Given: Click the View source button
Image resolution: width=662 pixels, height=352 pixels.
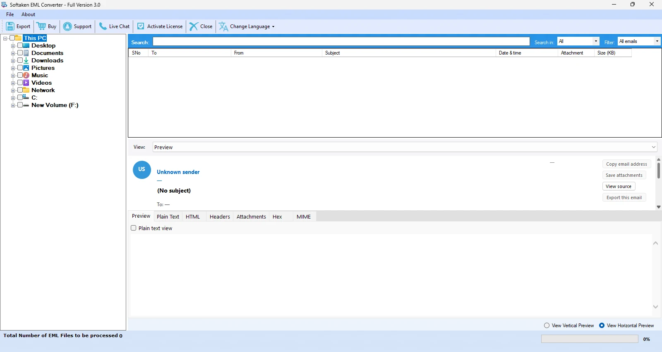Looking at the screenshot, I should coord(619,186).
